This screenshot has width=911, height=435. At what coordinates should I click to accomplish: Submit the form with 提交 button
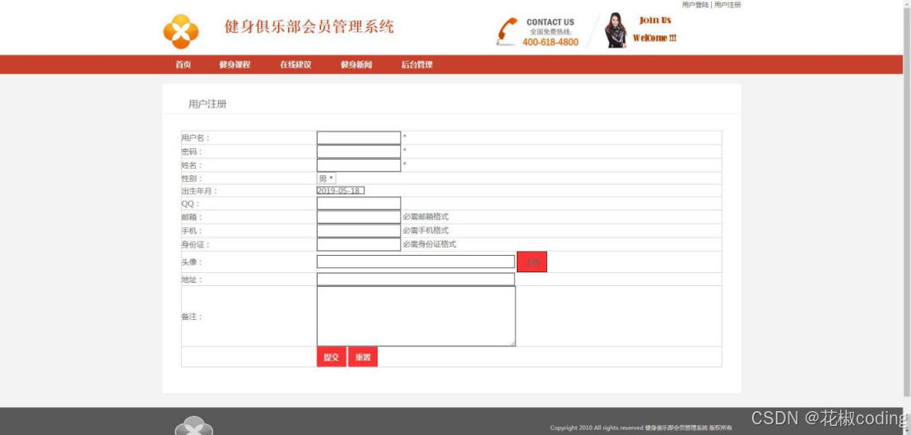(x=331, y=357)
